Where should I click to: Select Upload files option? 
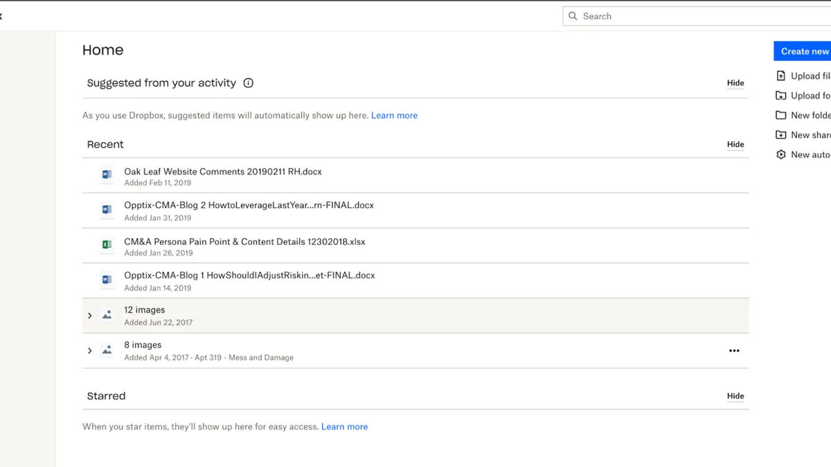[x=810, y=76]
